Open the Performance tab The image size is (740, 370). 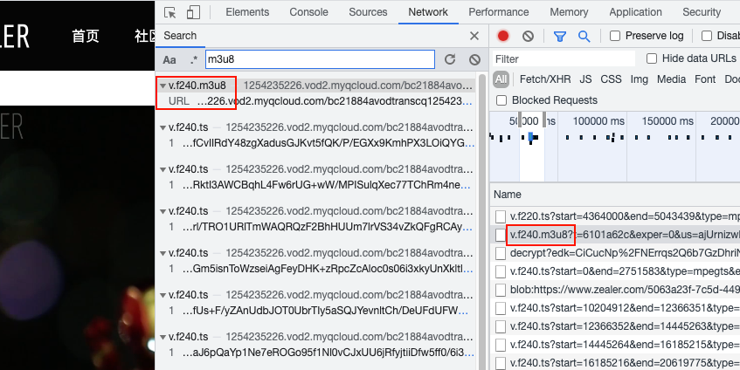tap(498, 12)
